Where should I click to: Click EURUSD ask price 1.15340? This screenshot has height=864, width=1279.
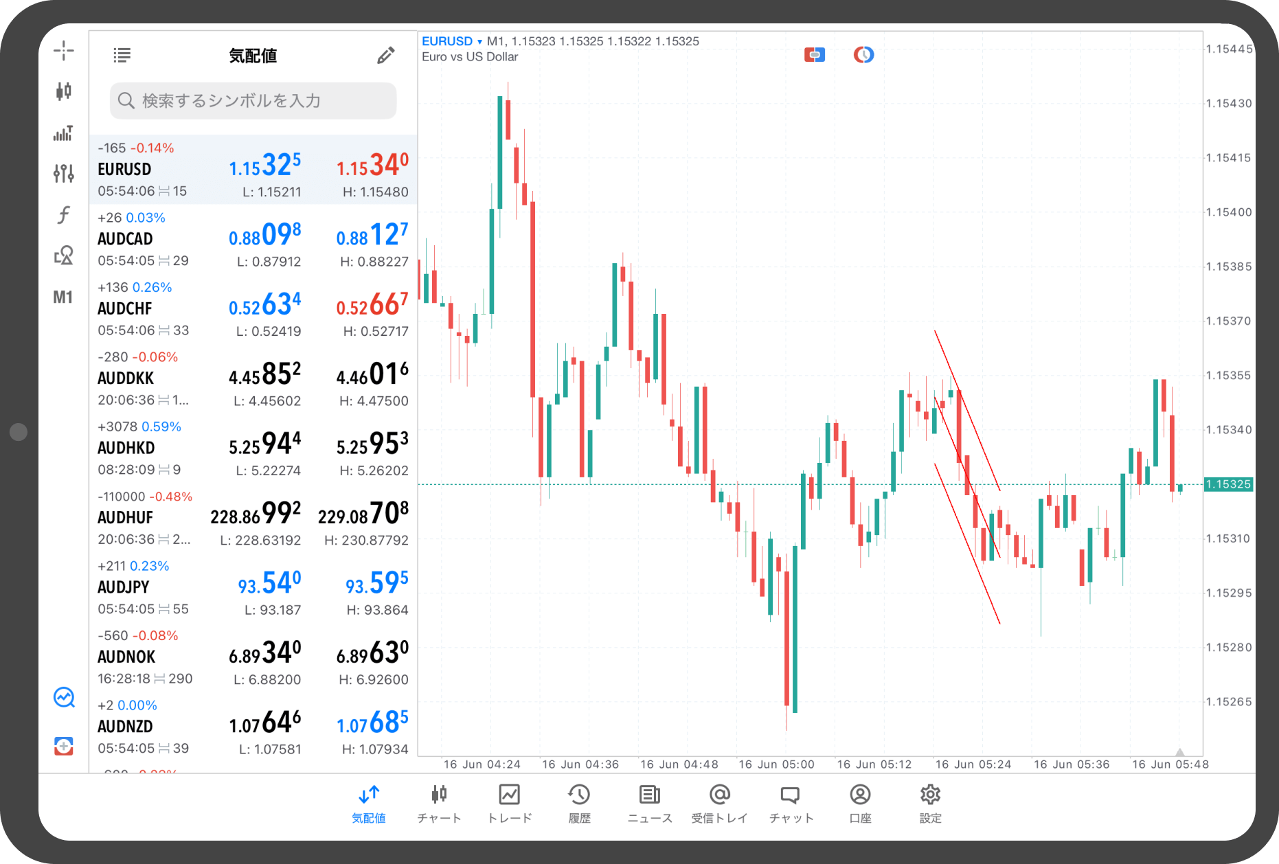372,166
